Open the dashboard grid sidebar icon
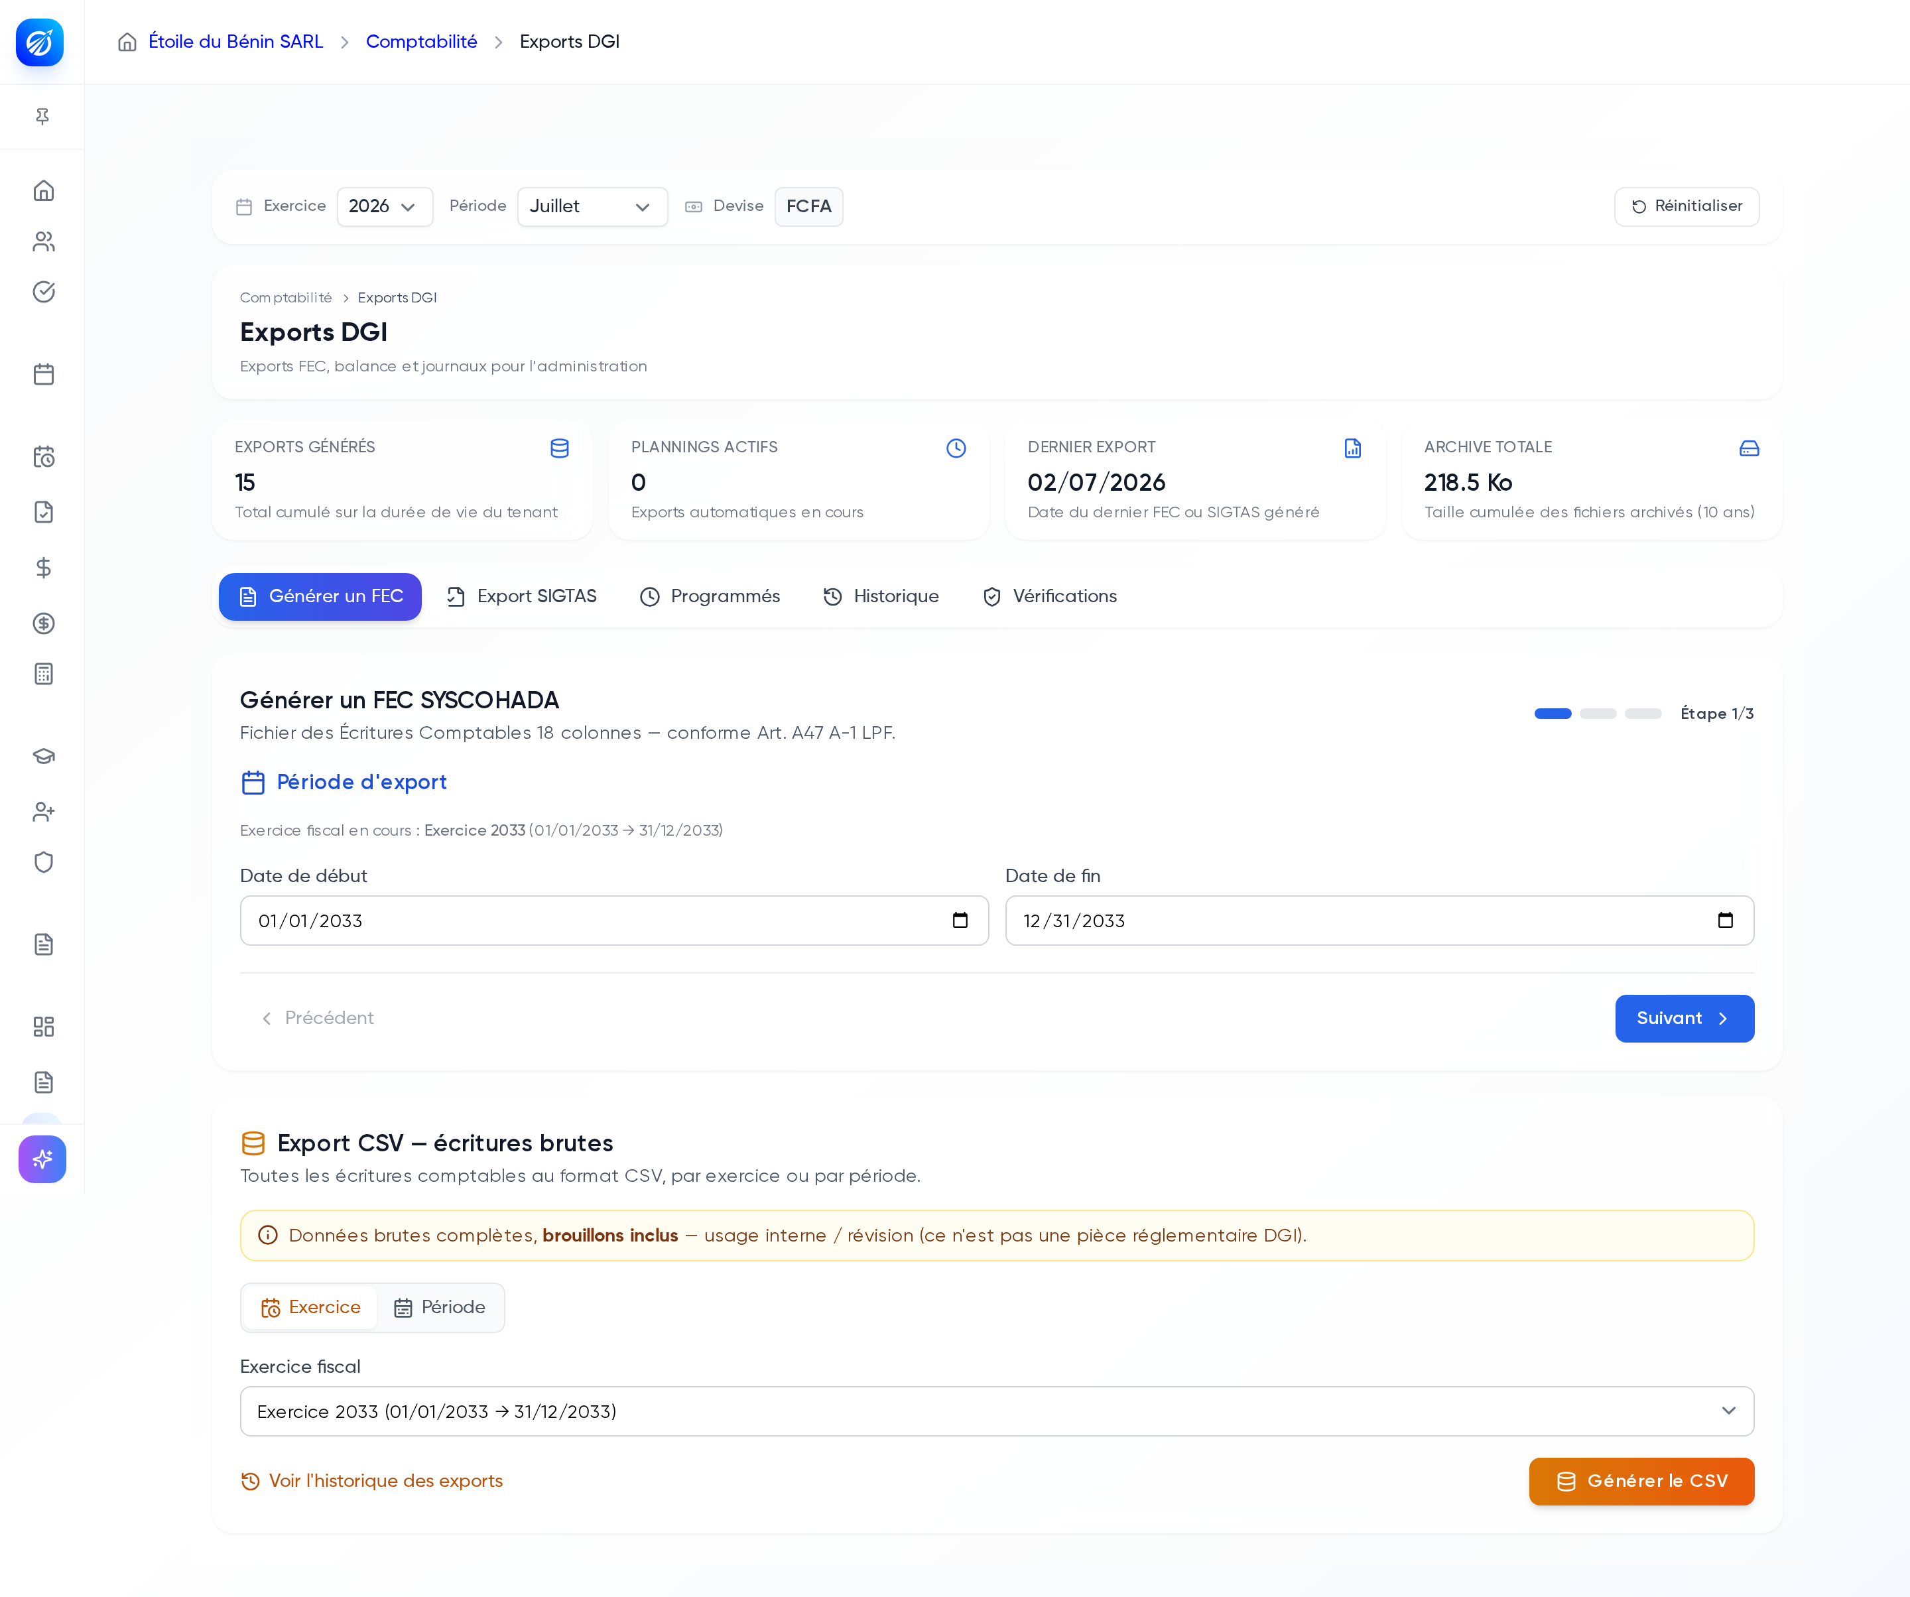Image resolution: width=1910 pixels, height=1597 pixels. [44, 1027]
